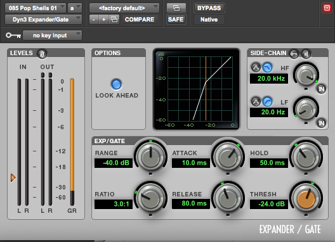
Task: Open the Dyn3 Expander/Gate plug-in selector
Action: (43, 20)
